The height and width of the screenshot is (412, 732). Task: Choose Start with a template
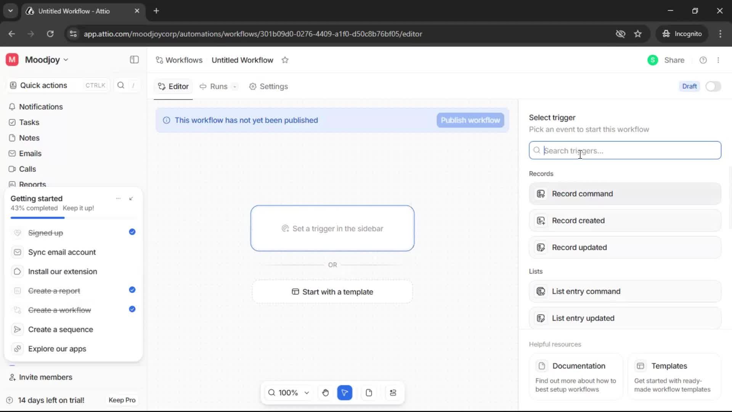tap(332, 292)
